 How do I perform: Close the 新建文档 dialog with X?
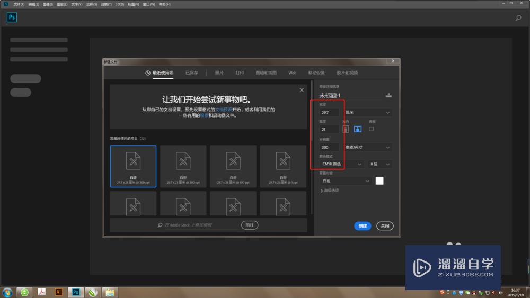click(393, 61)
